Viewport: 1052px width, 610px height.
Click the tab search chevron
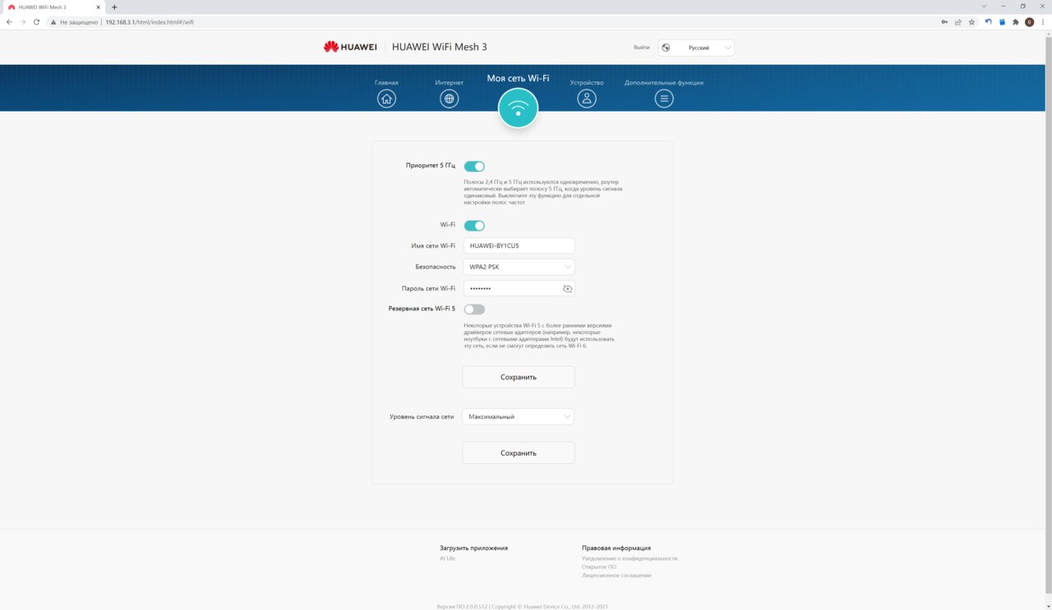click(984, 7)
